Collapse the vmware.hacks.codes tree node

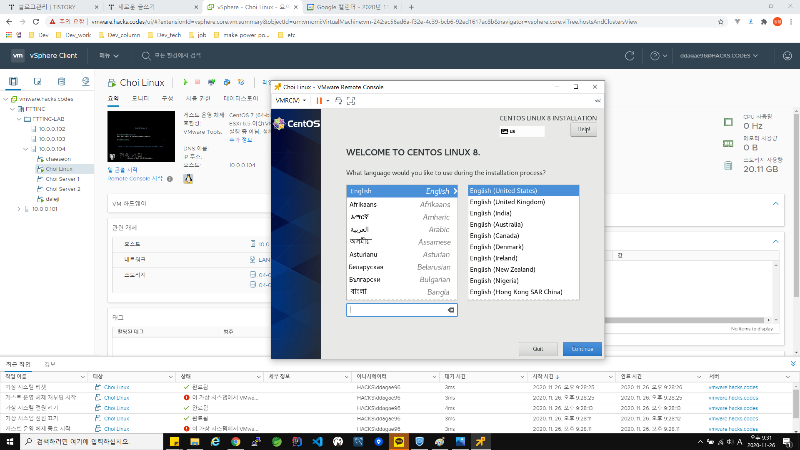6,99
